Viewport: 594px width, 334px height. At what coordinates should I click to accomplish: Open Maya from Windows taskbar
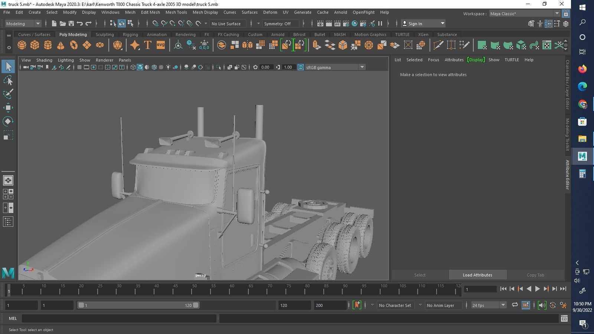[x=582, y=156]
